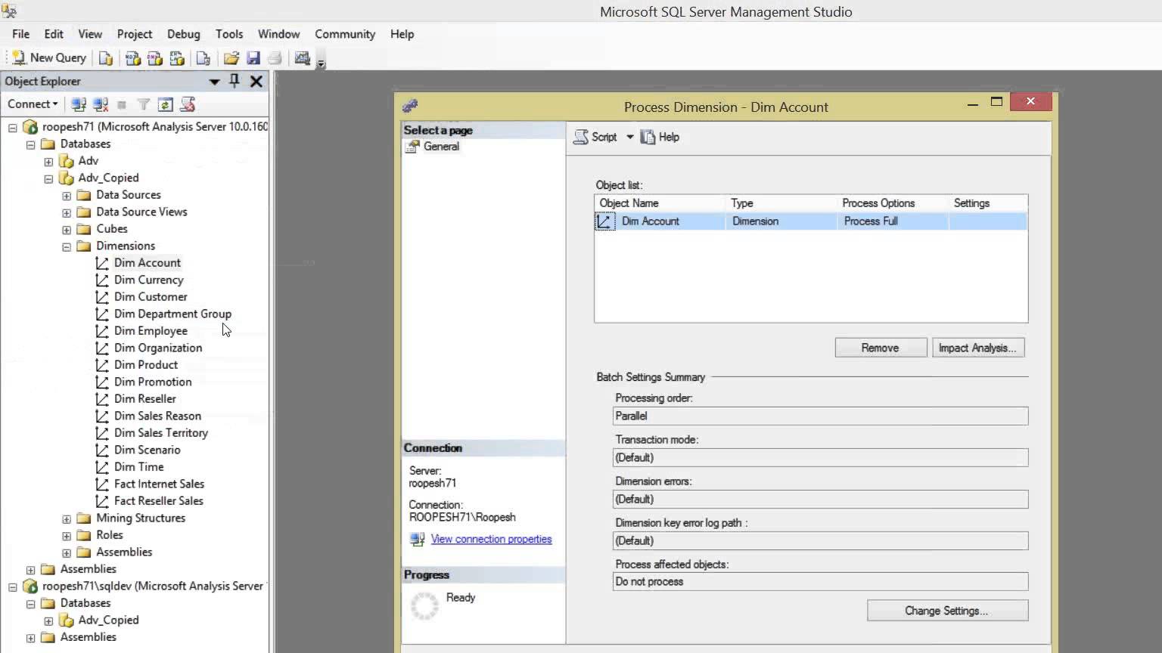The height and width of the screenshot is (653, 1162).
Task: Select the Dim Department Group dimension
Action: [x=172, y=314]
